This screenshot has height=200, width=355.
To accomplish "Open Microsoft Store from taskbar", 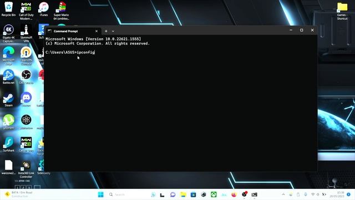I will 193,194.
